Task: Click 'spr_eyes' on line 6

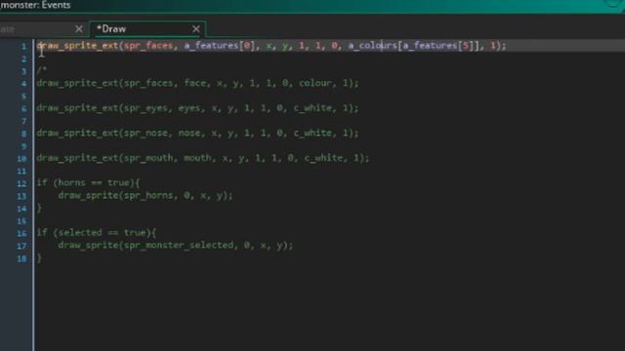Action: (146, 108)
